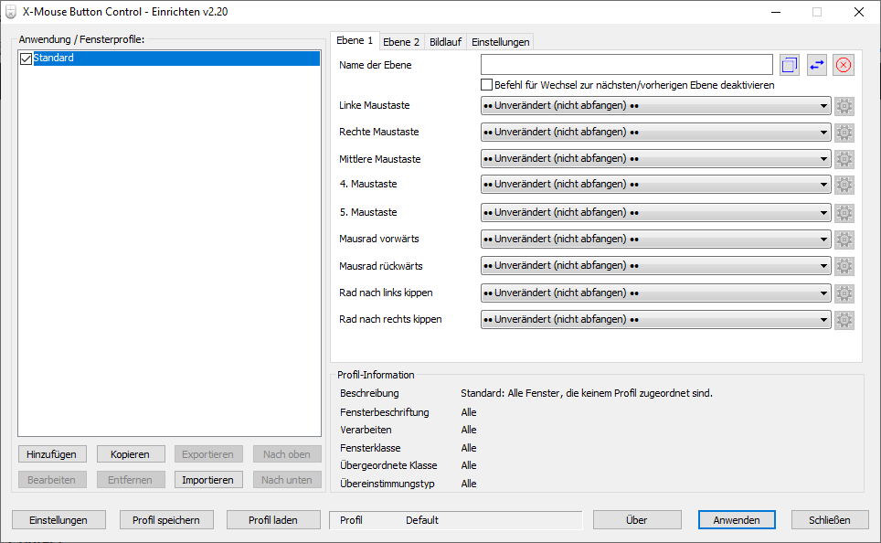Click the Exportieren button

click(x=207, y=454)
